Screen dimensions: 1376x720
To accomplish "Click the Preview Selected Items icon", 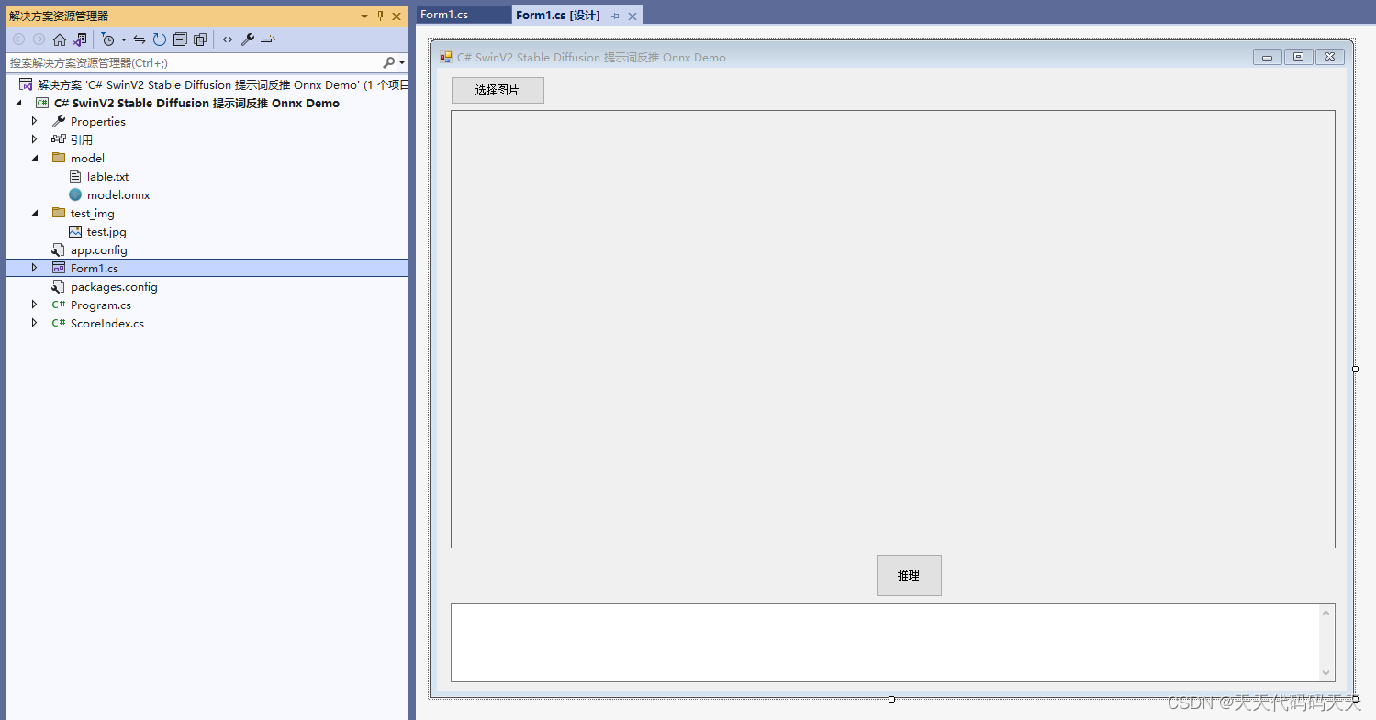I will [x=269, y=39].
